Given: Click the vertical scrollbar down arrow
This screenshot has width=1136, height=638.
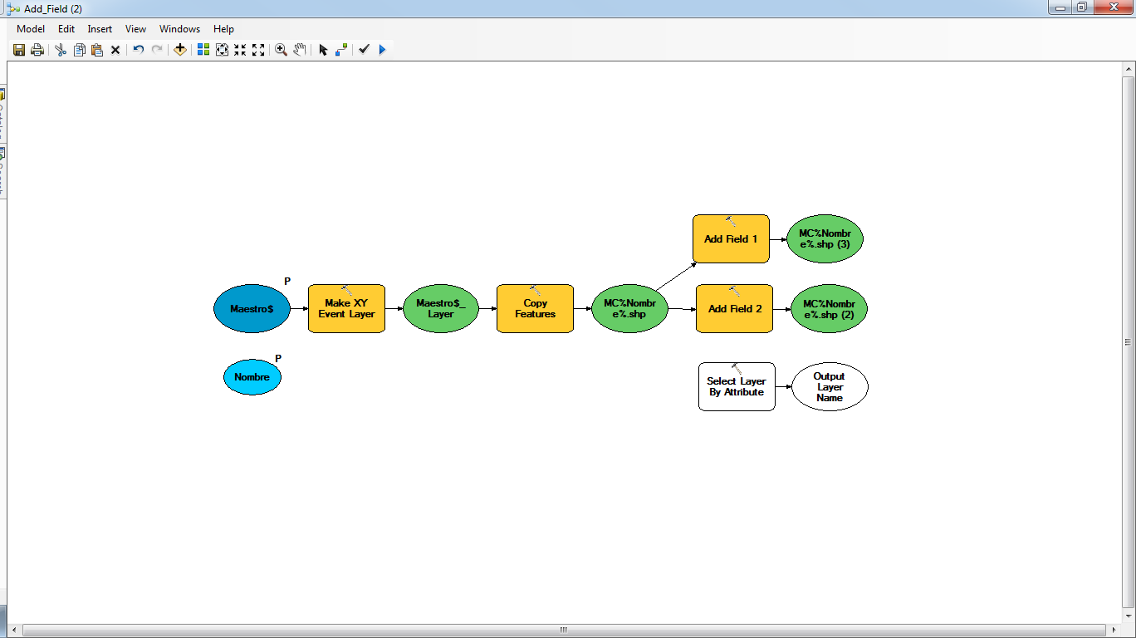Looking at the screenshot, I should tap(1129, 616).
